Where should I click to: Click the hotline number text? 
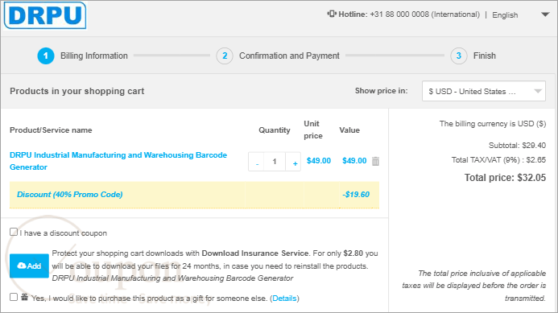(425, 14)
